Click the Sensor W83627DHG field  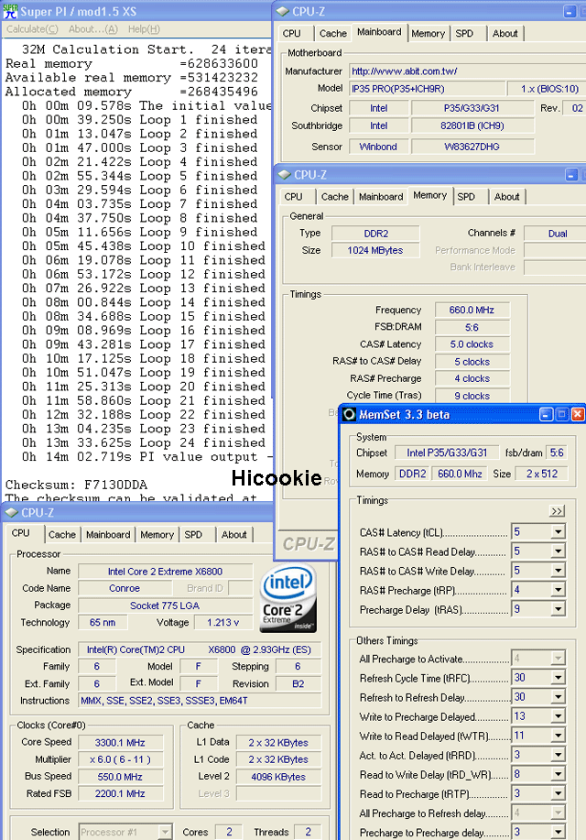click(472, 147)
